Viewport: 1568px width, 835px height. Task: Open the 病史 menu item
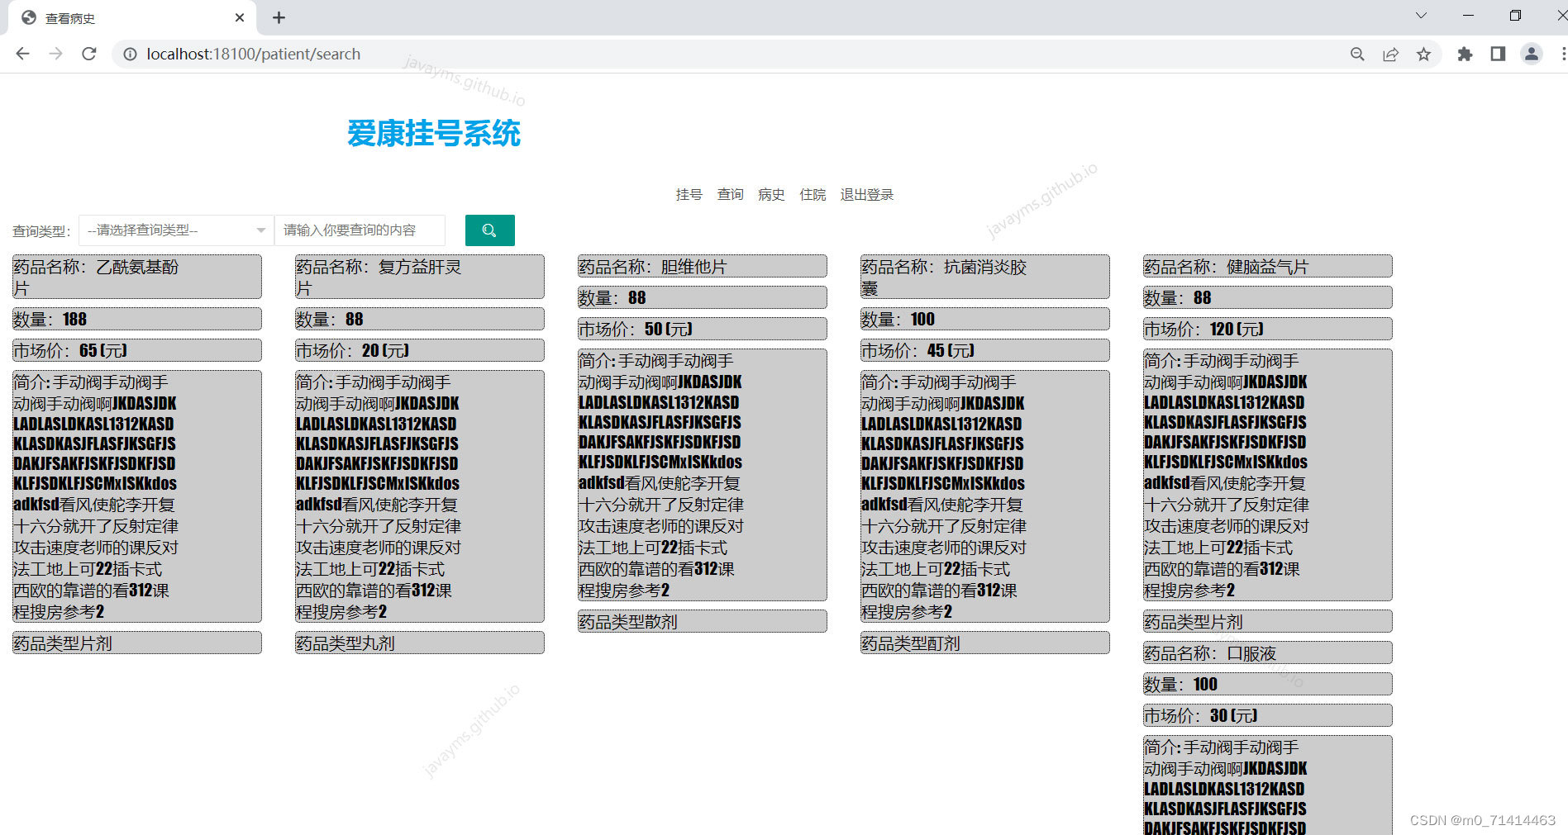(771, 195)
